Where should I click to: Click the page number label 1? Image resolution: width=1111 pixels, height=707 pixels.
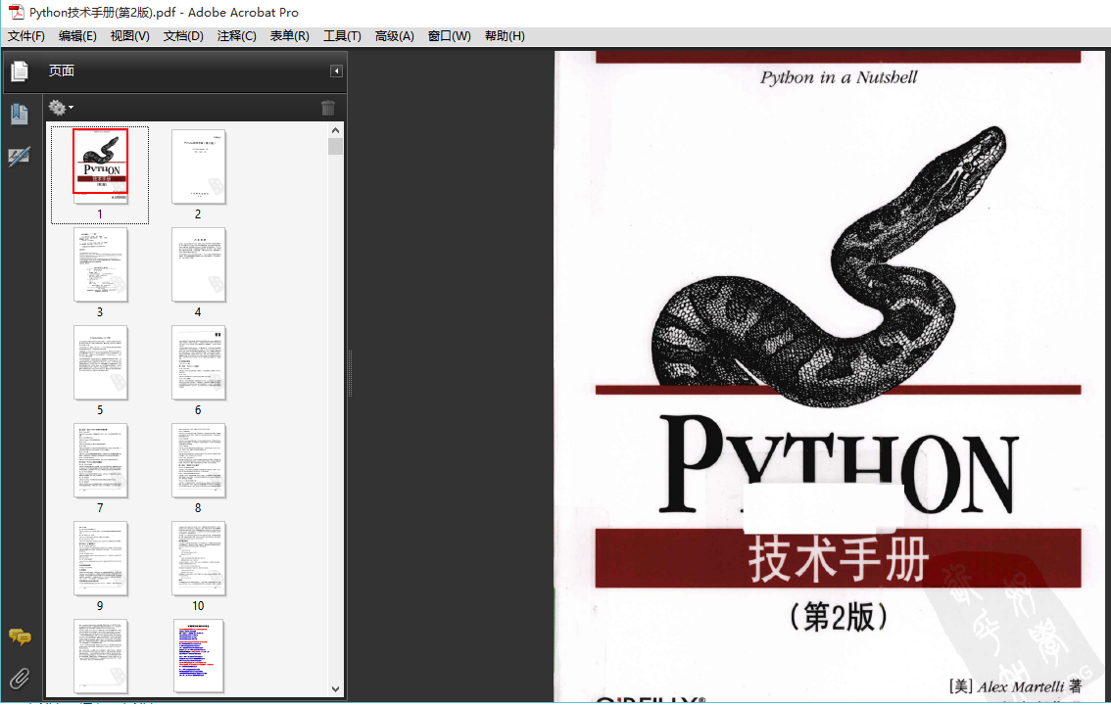coord(100,213)
